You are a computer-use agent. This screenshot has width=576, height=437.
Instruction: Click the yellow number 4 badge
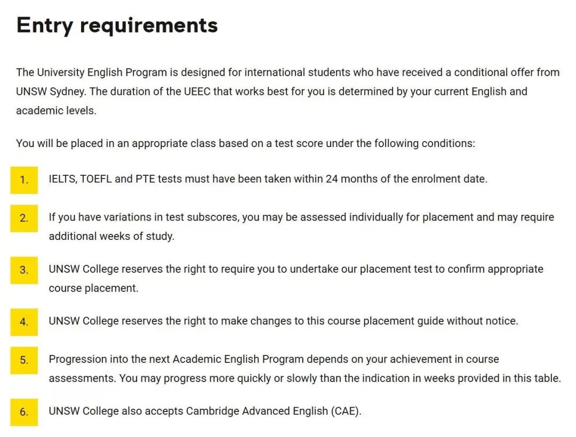[x=24, y=322]
